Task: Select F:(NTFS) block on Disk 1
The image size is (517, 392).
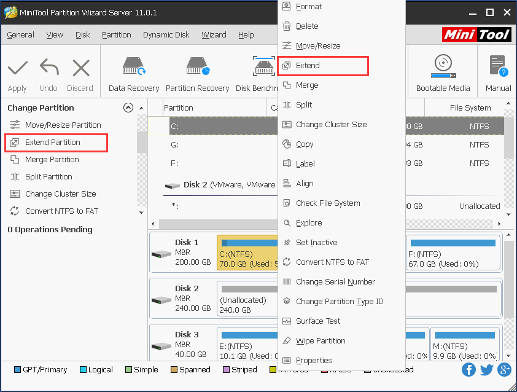Action: (453, 253)
